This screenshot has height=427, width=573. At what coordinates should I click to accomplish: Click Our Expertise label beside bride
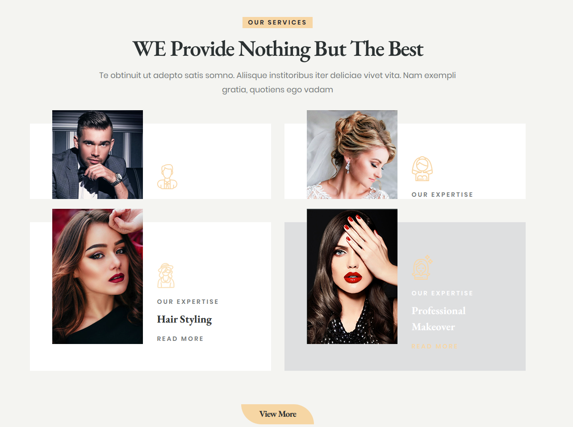(442, 195)
